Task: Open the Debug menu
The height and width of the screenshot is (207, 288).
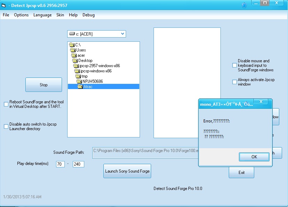Action: coord(88,15)
